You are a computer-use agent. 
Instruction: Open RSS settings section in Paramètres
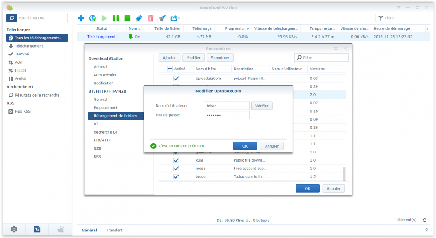pyautogui.click(x=97, y=157)
